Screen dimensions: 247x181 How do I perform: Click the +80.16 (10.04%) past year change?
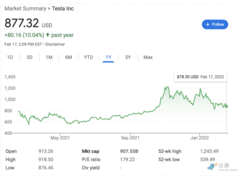39,35
